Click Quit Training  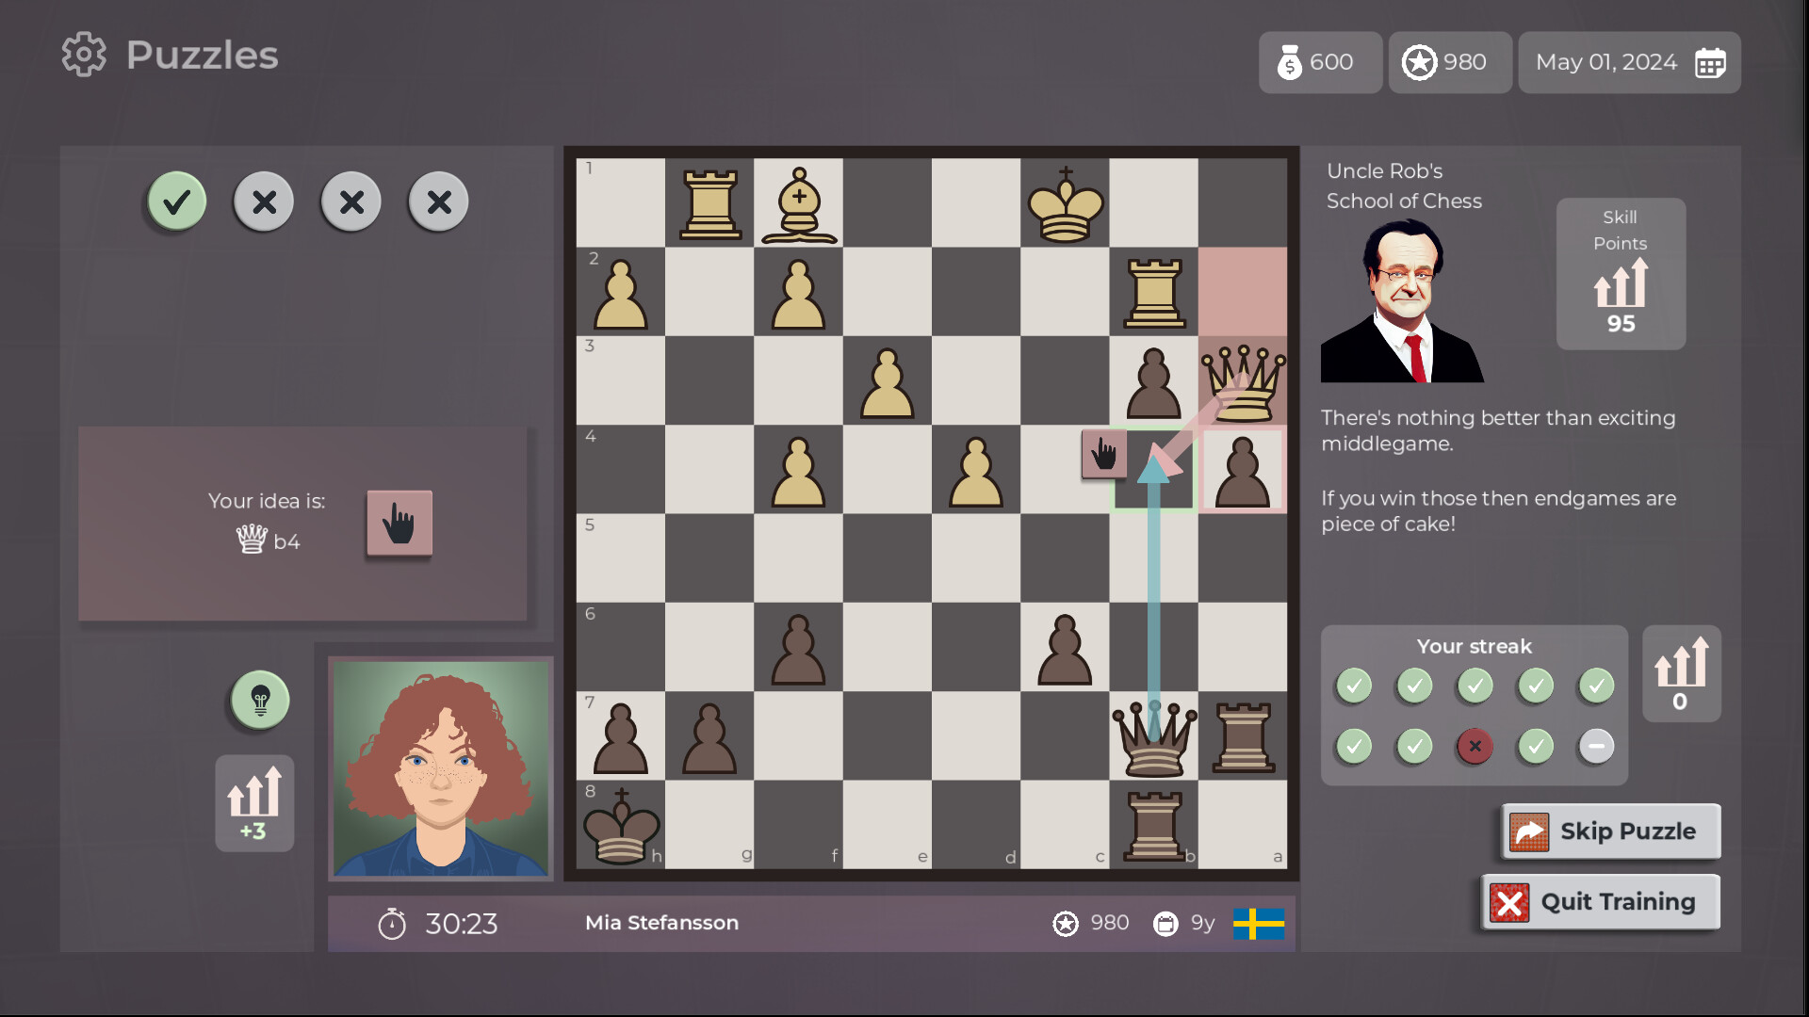pos(1599,901)
